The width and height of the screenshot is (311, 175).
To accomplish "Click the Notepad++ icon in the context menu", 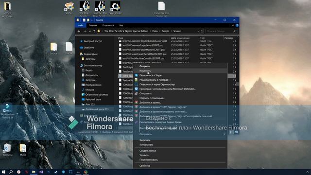I will [136, 80].
